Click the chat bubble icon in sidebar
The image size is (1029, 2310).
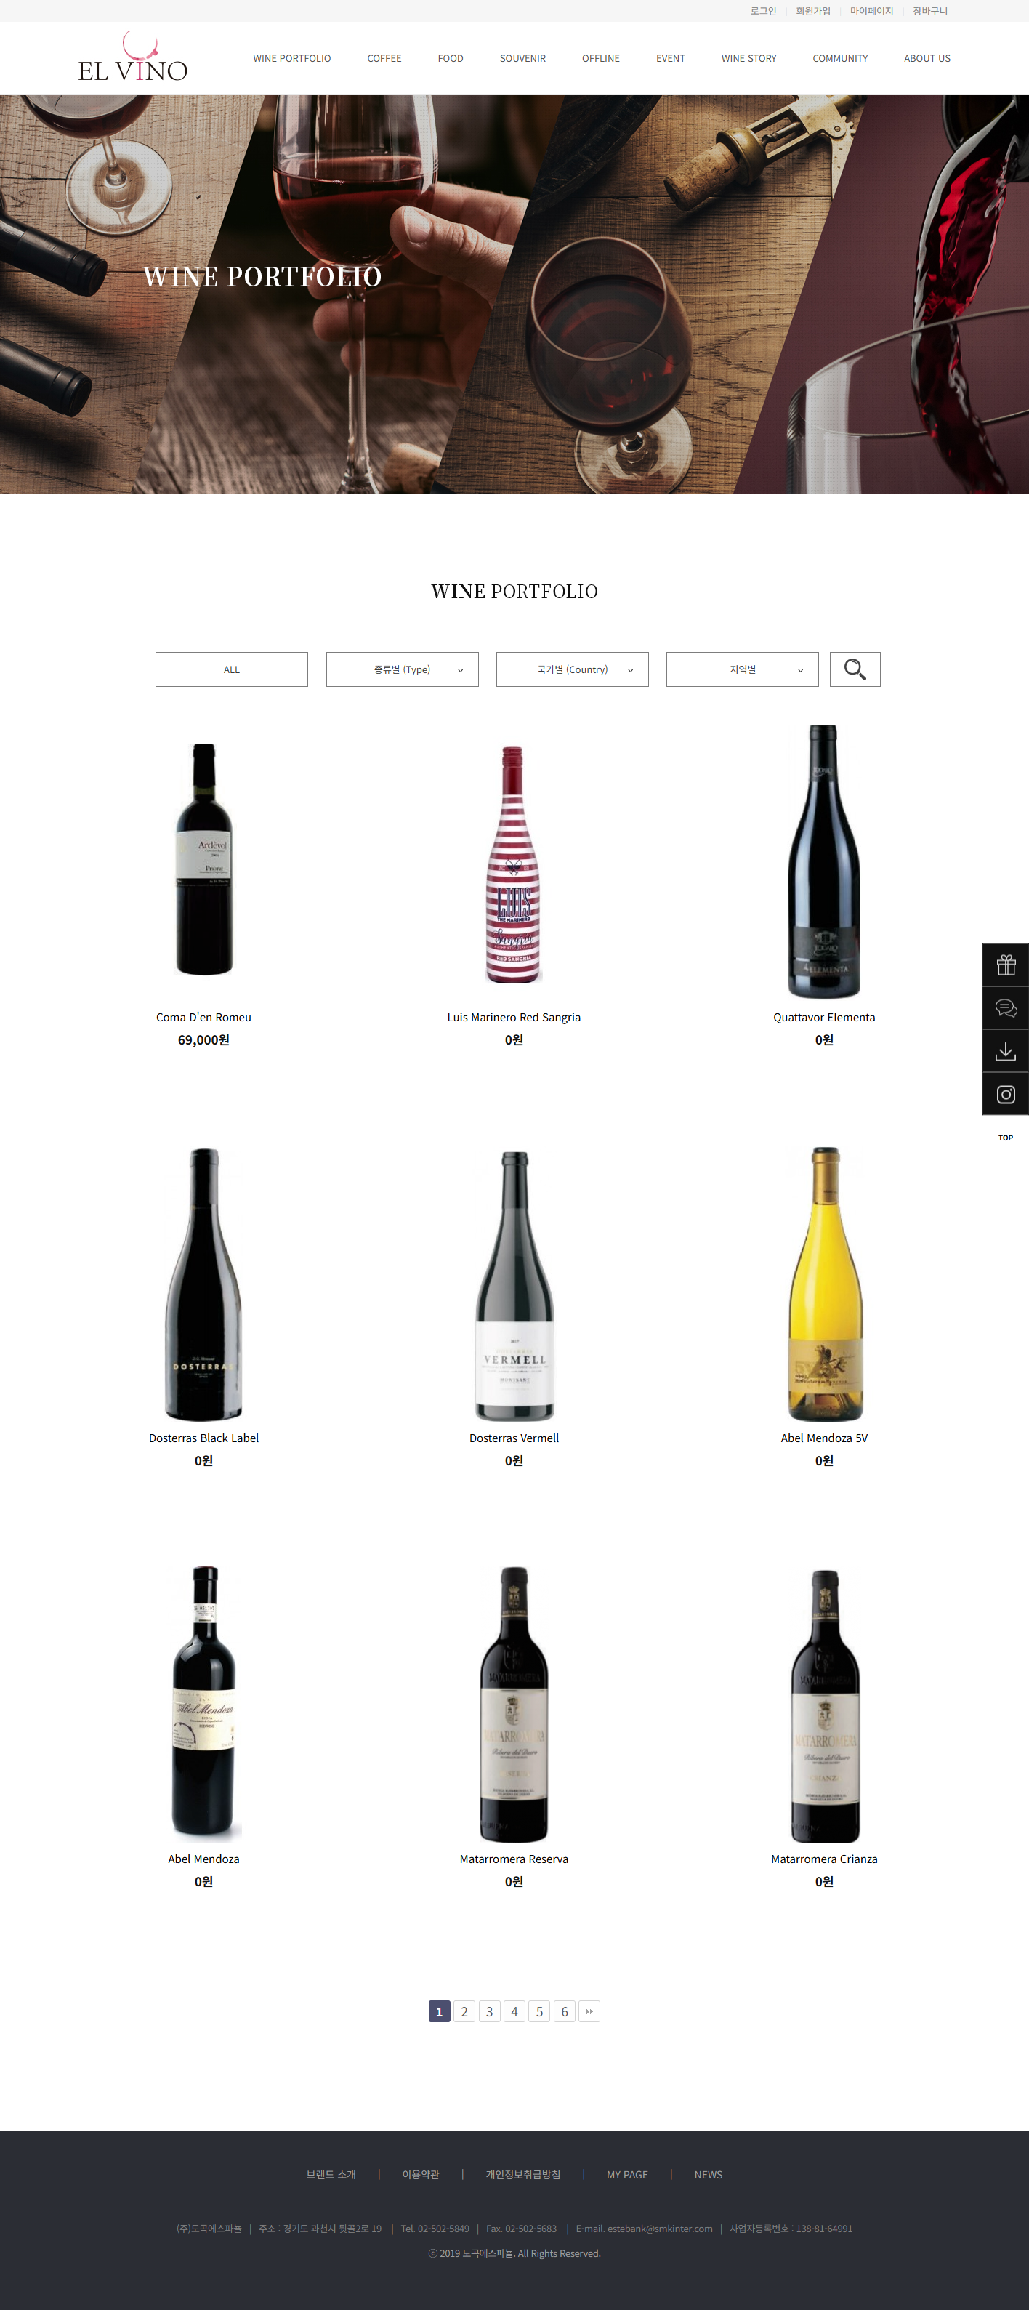tap(1006, 1008)
